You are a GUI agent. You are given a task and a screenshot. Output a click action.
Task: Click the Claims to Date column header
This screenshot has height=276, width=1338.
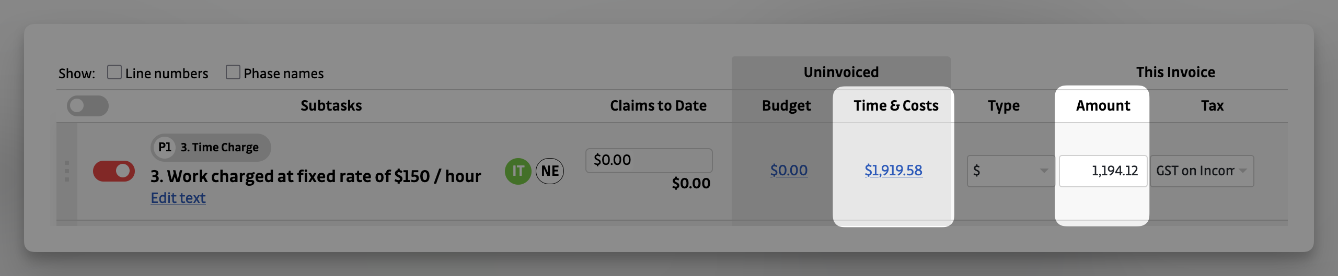pos(658,106)
